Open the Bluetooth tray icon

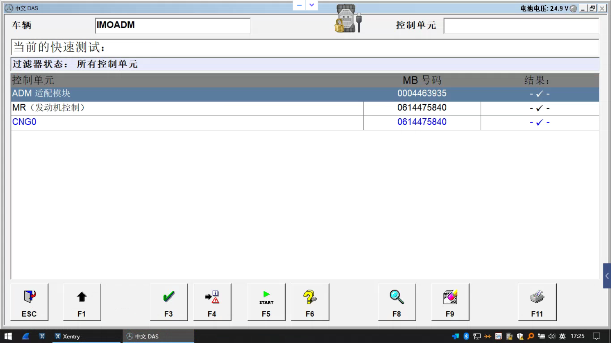point(466,336)
